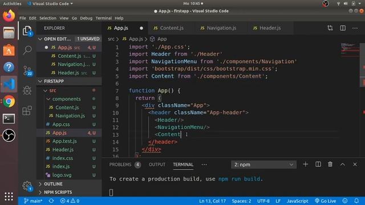This screenshot has width=365, height=205.
Task: Open the Selection menu
Action: click(x=48, y=18)
